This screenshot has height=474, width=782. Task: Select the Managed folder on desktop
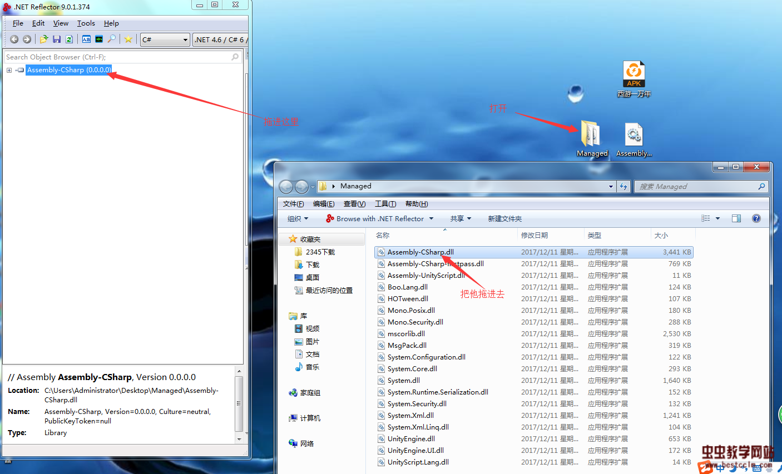592,139
